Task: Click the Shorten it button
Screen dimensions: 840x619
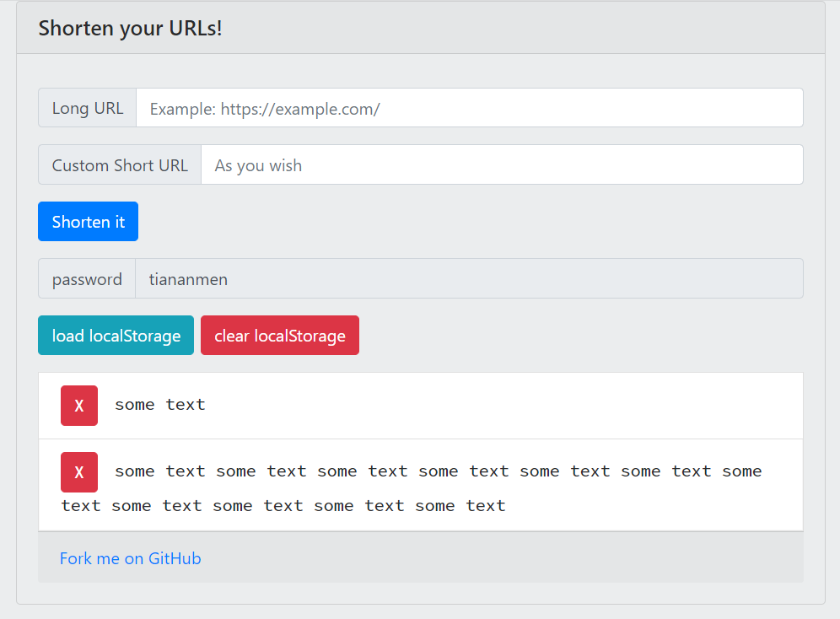Action: (88, 222)
